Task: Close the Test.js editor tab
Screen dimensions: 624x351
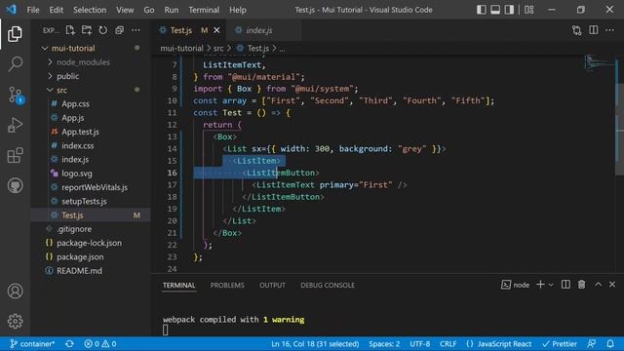Action: pos(216,30)
